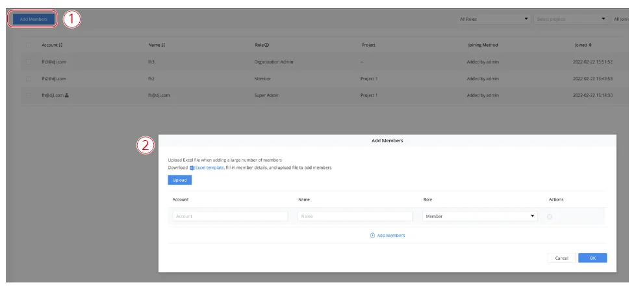Click the plus icon beside Add Members link
This screenshot has width=636, height=287.
pyautogui.click(x=372, y=235)
